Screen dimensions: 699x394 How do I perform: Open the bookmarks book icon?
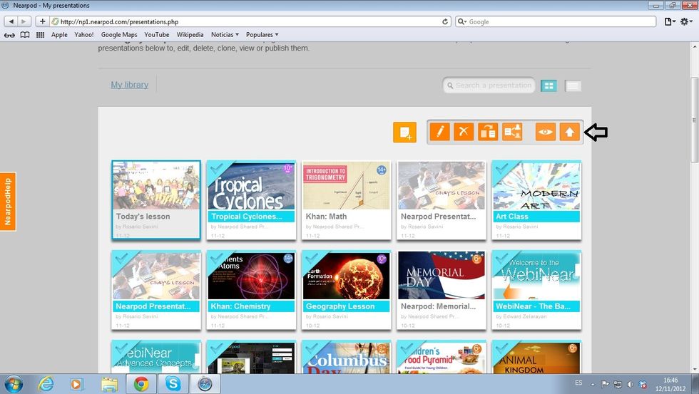25,35
